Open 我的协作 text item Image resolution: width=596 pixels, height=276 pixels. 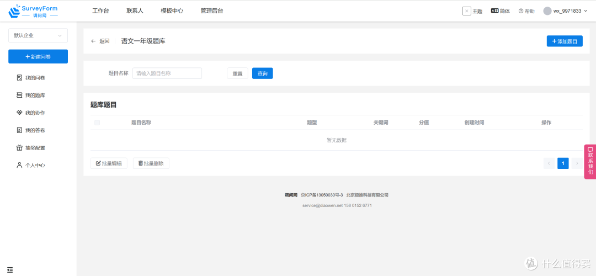pyautogui.click(x=35, y=113)
